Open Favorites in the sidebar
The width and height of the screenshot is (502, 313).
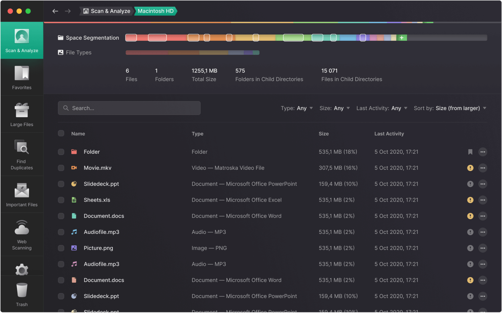coord(22,78)
